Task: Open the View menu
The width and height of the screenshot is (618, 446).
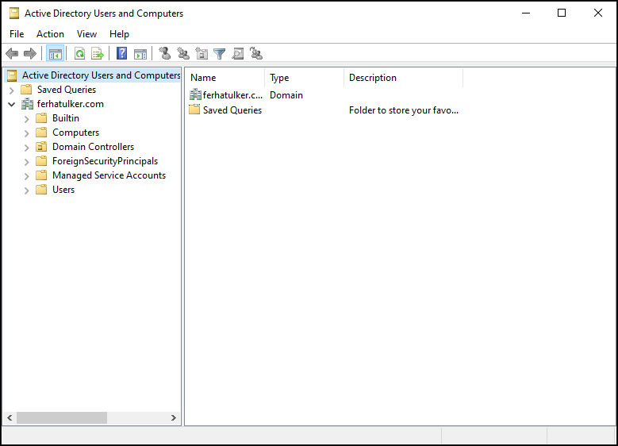Action: (x=86, y=34)
